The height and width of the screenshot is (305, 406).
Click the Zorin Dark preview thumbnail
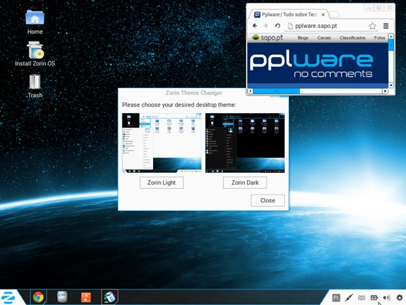coord(245,143)
